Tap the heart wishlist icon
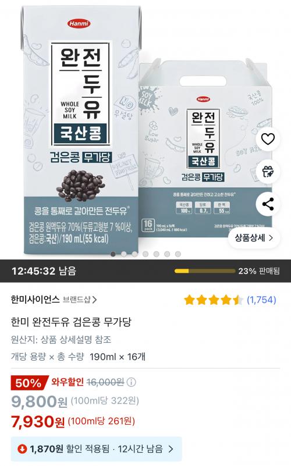This screenshot has width=291, height=466. coord(268,139)
